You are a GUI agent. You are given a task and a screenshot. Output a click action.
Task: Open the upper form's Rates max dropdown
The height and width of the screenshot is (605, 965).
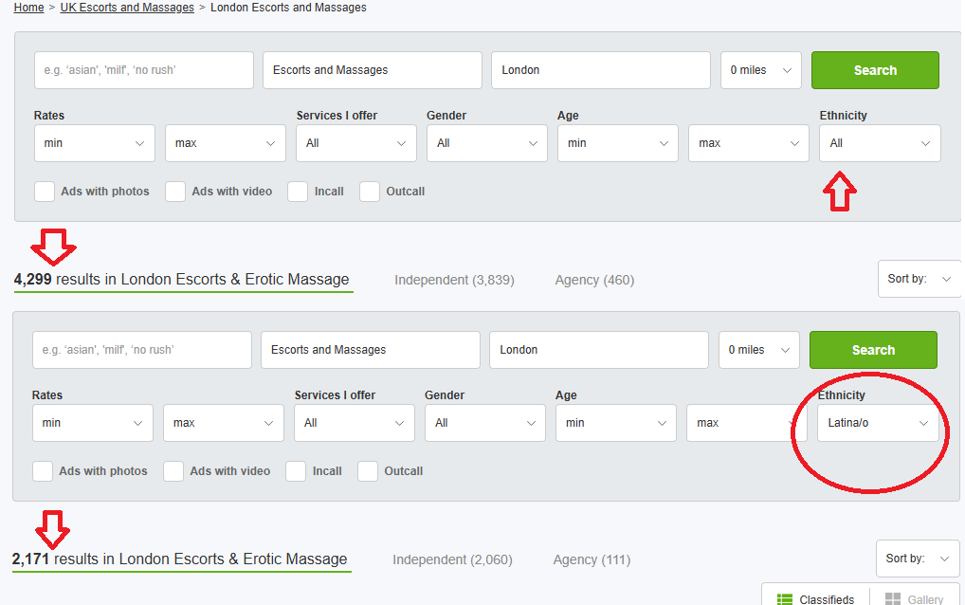(226, 143)
